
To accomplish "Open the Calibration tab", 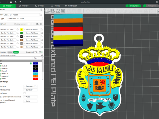I will pos(71,6).
